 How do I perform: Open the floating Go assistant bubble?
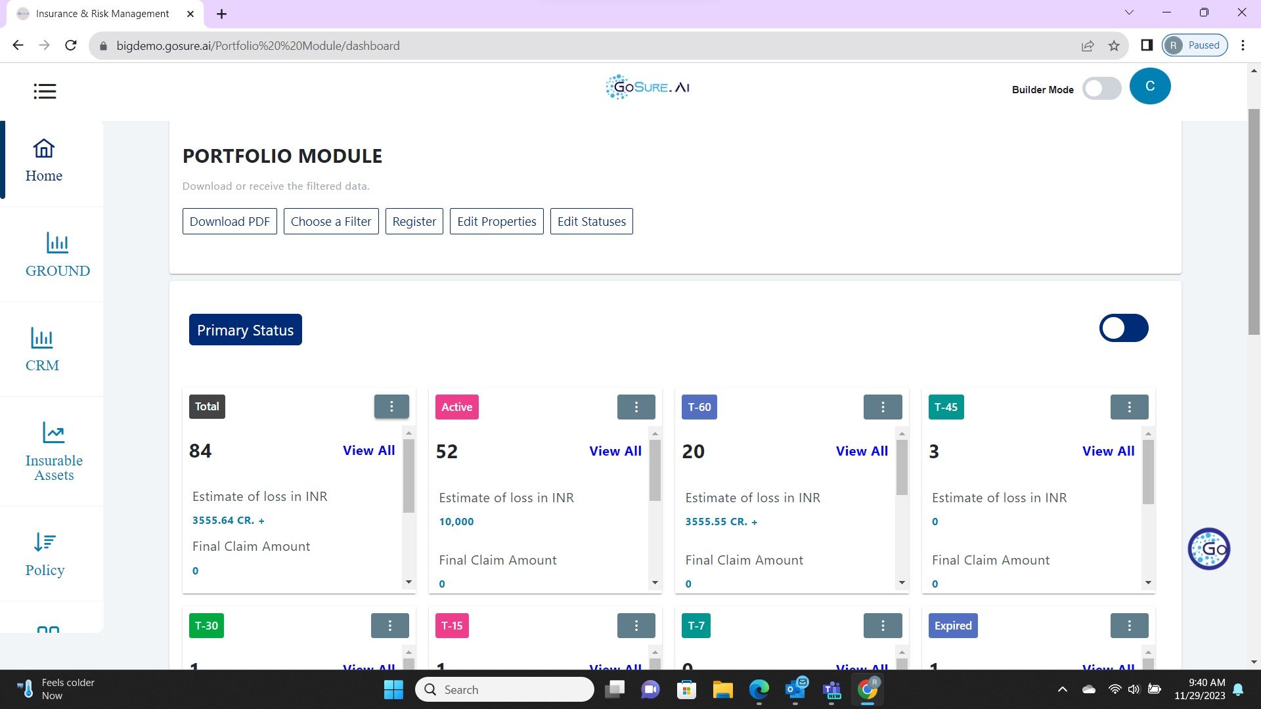tap(1208, 549)
